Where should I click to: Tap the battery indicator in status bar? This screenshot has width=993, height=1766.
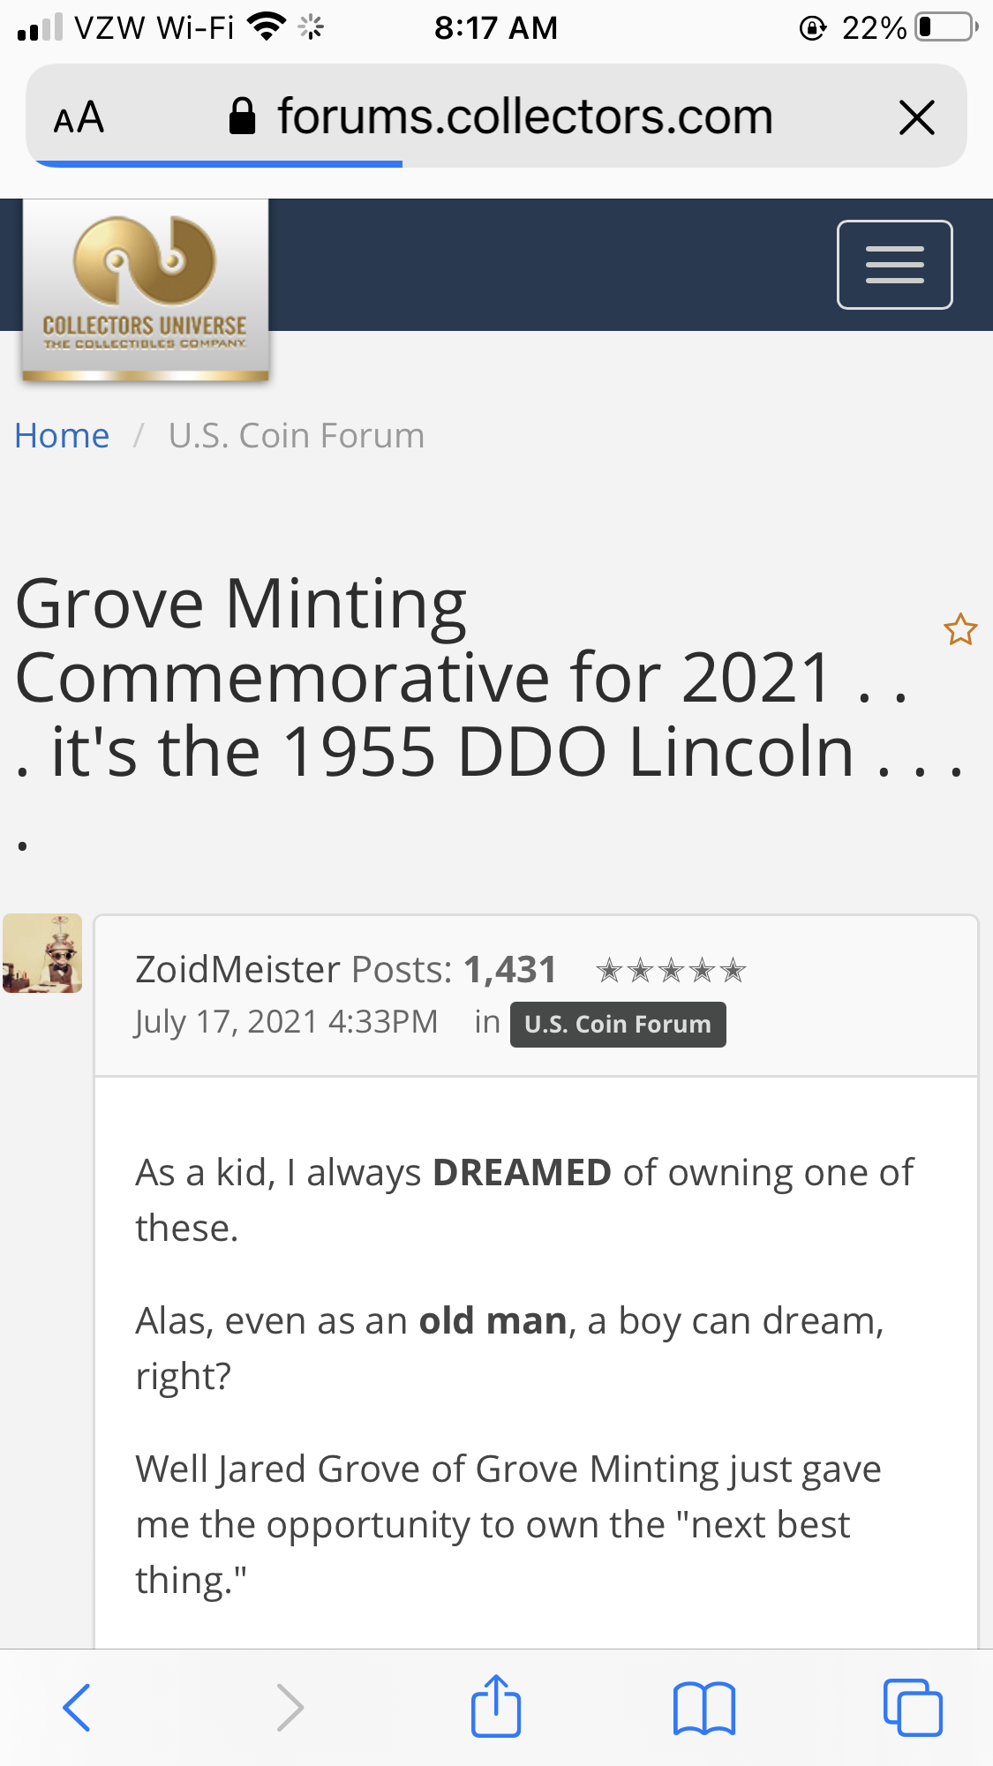pos(945,27)
